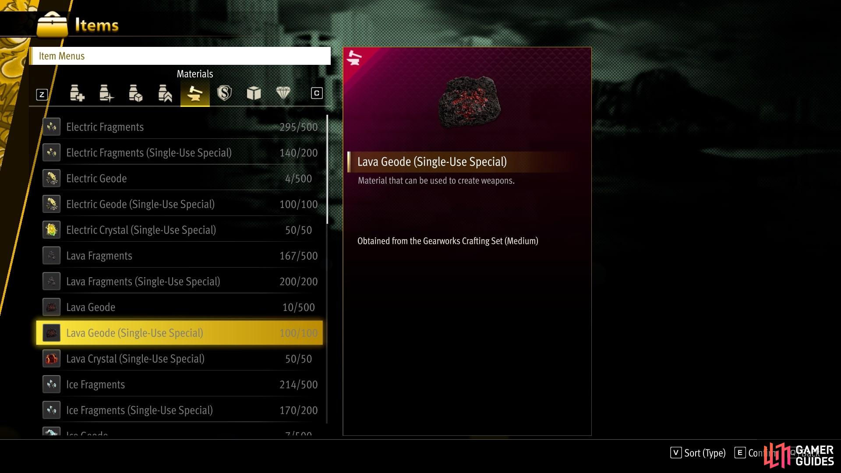The image size is (841, 473).
Task: Select Ice Fragments item row
Action: tap(180, 385)
